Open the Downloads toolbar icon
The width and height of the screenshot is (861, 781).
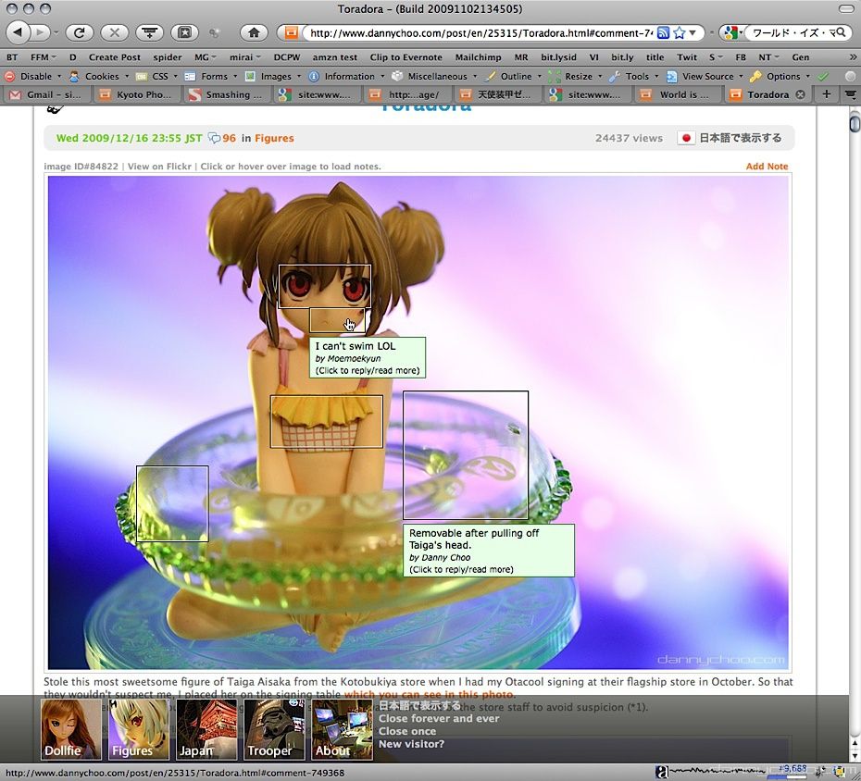[x=150, y=33]
